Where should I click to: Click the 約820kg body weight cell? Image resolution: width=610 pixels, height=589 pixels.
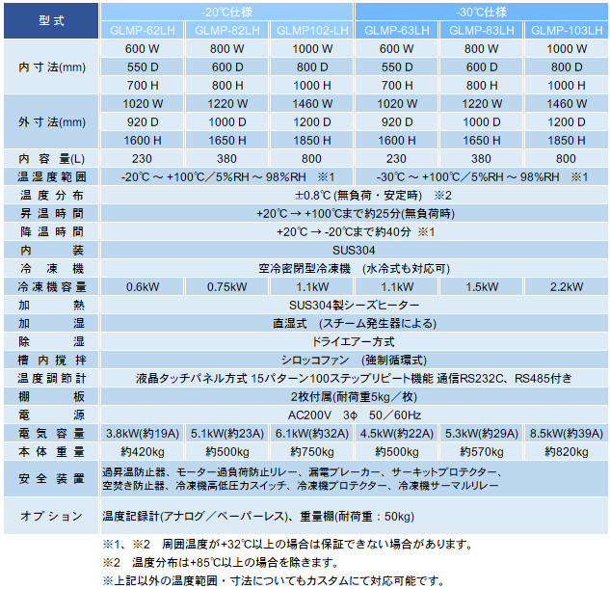566,451
